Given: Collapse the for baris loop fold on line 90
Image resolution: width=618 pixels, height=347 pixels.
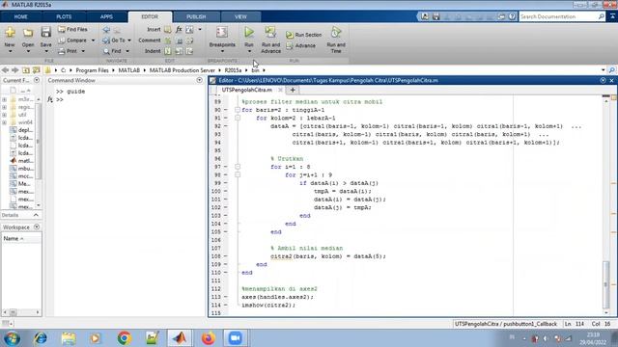Looking at the screenshot, I should click(x=238, y=110).
